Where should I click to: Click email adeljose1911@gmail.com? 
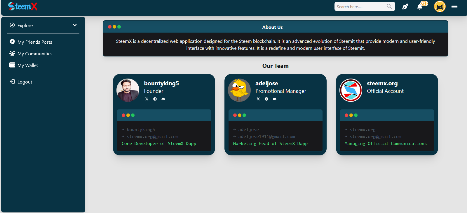[266, 136]
